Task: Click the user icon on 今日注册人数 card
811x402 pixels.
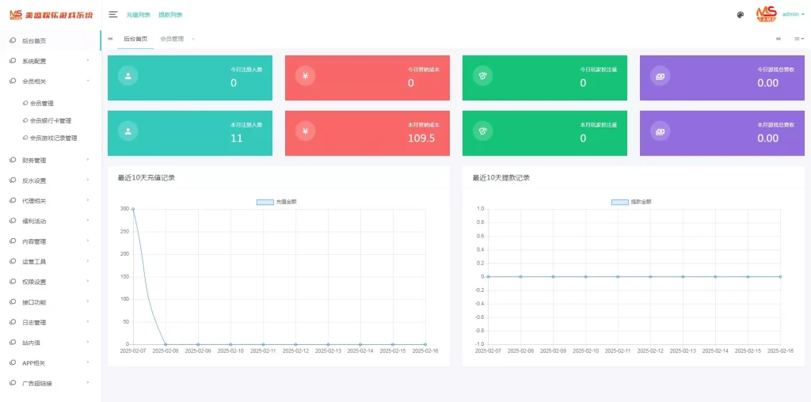Action: pyautogui.click(x=128, y=76)
